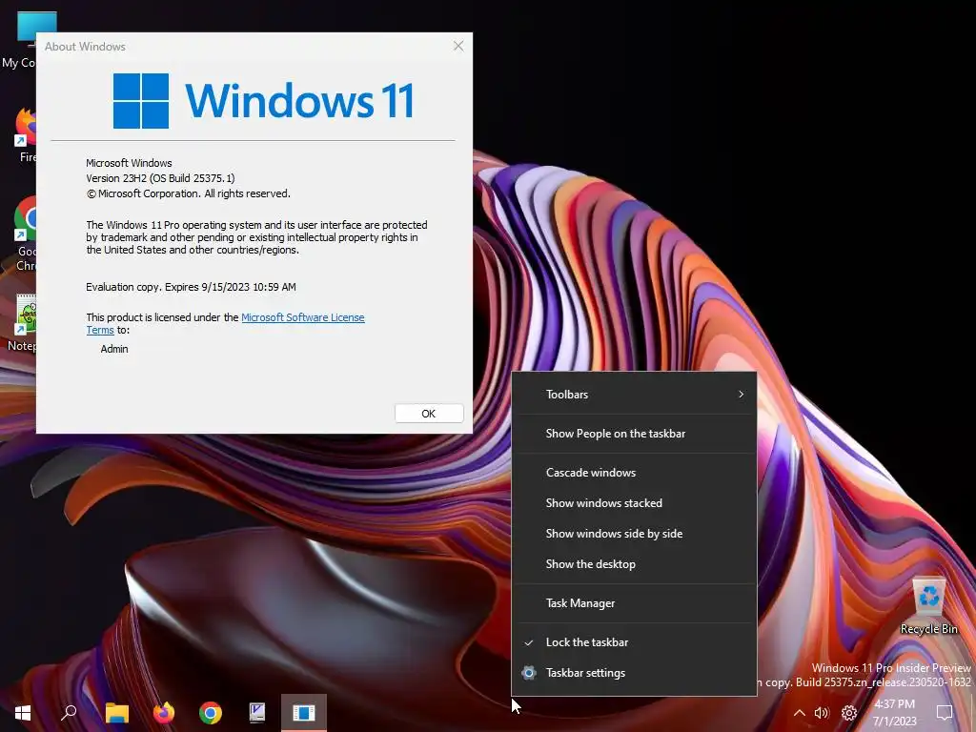Select the Notepad++ desktop shortcut
Screen dimensions: 976x732
click(x=23, y=323)
